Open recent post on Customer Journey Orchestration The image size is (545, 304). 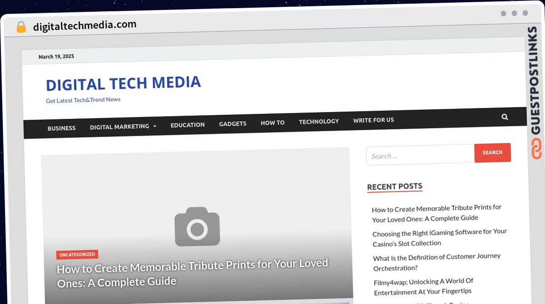coord(437,262)
